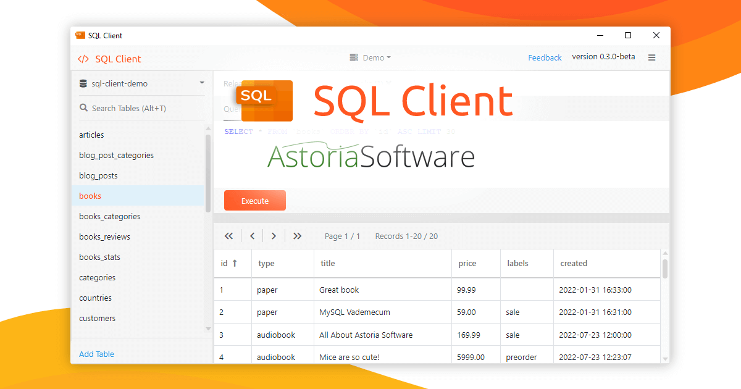This screenshot has width=741, height=389.
Task: Click the database icon beside sql-client-demo
Action: tap(83, 83)
